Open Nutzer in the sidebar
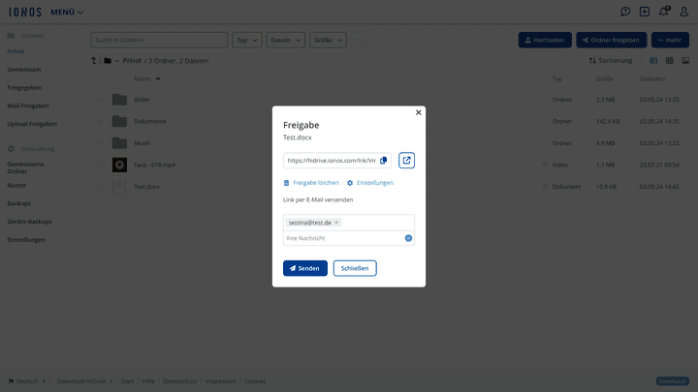Image resolution: width=698 pixels, height=392 pixels. 16,185
